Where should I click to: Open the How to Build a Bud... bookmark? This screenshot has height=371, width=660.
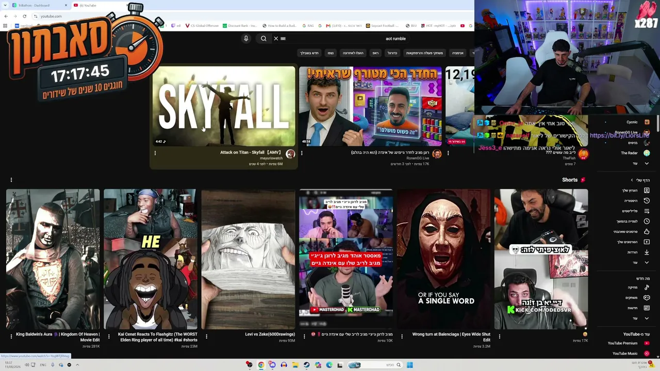coord(279,26)
